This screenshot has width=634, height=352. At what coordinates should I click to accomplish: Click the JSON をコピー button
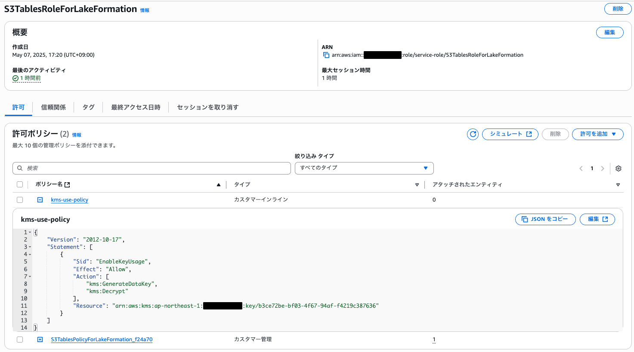point(545,219)
